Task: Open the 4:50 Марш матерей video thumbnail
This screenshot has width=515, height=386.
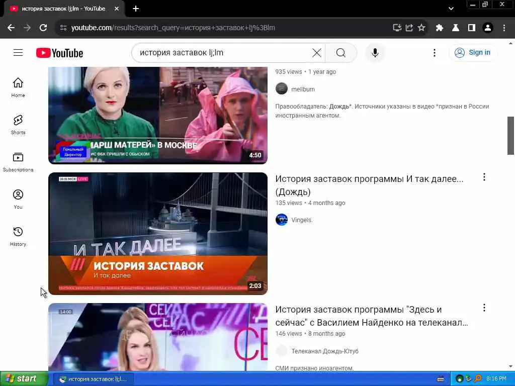Action: click(x=157, y=115)
